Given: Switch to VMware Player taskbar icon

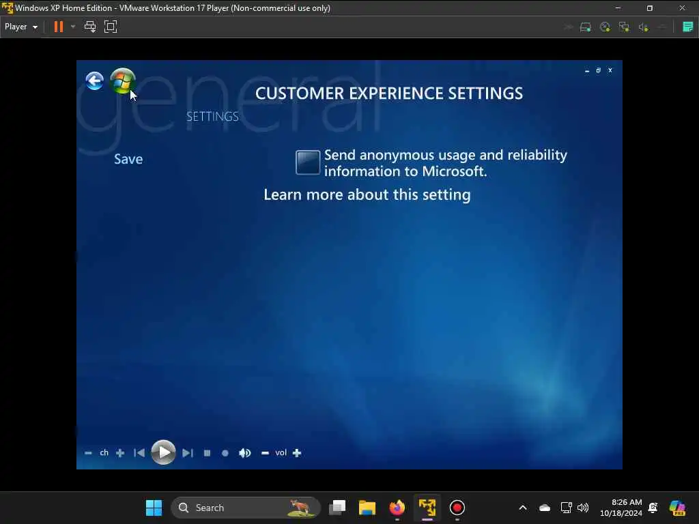Looking at the screenshot, I should pos(427,508).
